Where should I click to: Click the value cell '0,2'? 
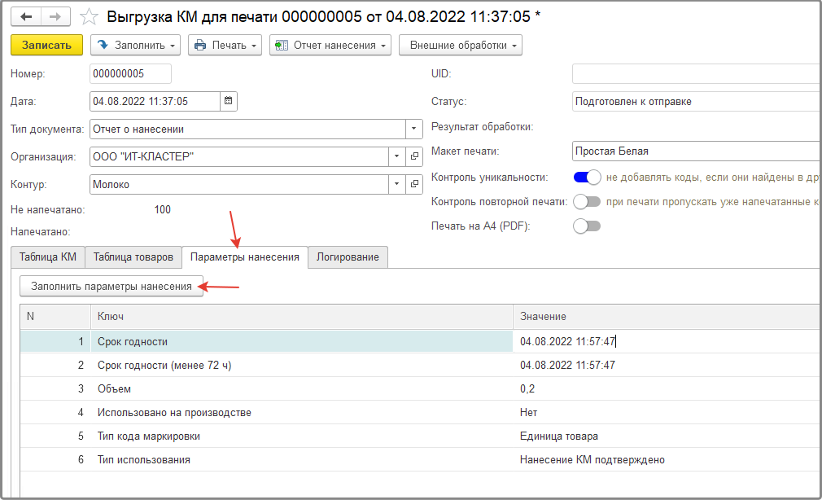click(x=666, y=388)
